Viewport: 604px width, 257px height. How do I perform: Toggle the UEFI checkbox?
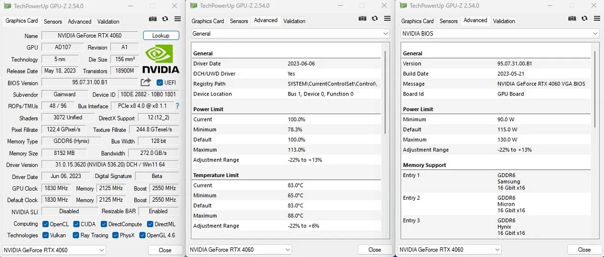(160, 82)
